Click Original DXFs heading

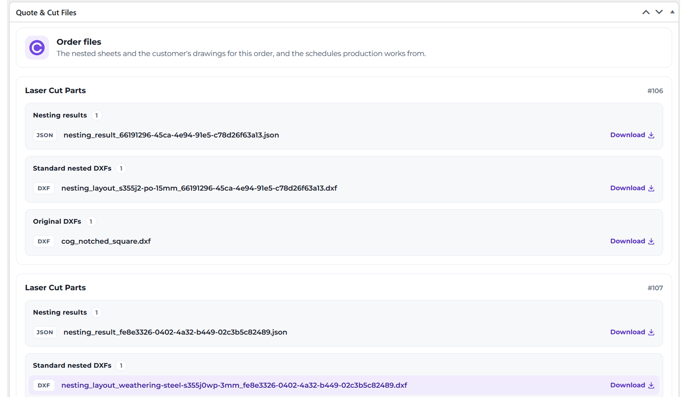pos(57,222)
